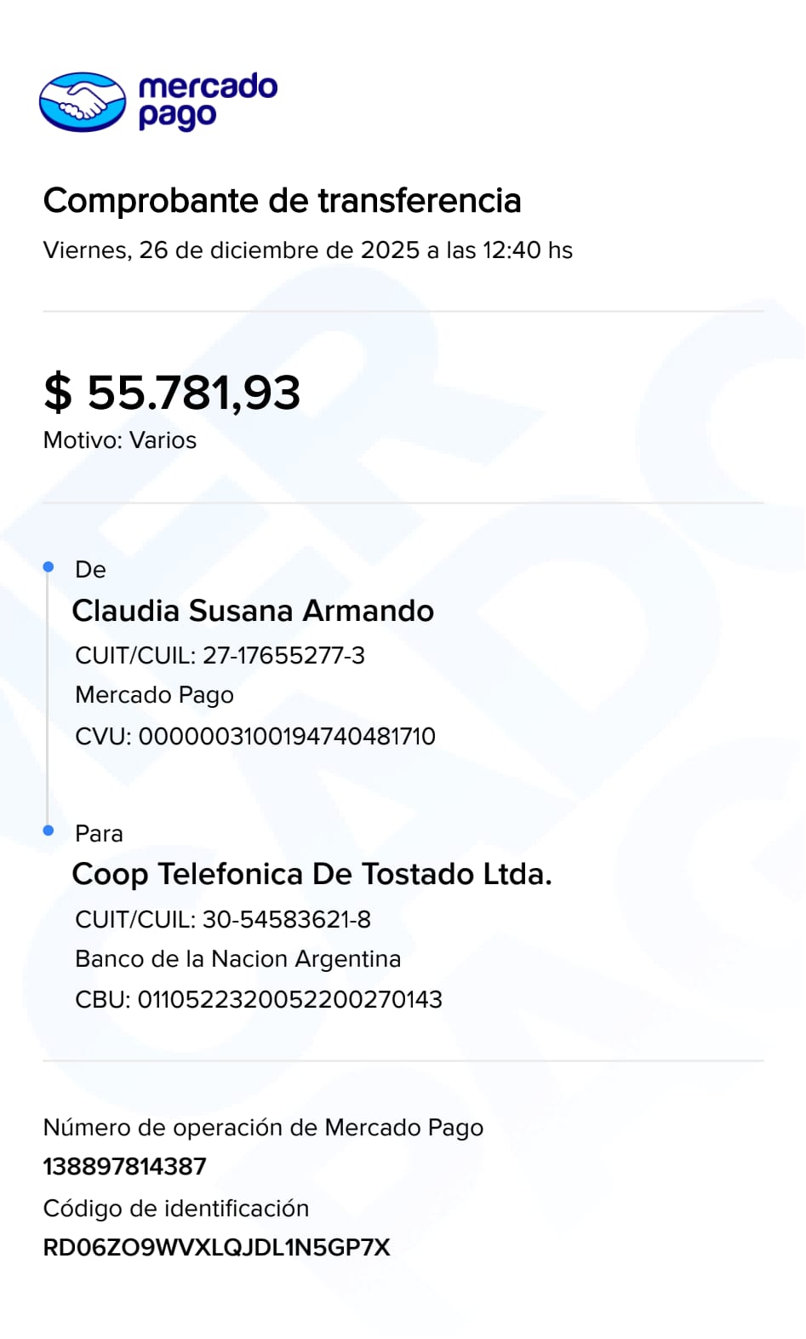Click Banco de la Nacion Argentina
The image size is (806, 1339).
tap(237, 959)
